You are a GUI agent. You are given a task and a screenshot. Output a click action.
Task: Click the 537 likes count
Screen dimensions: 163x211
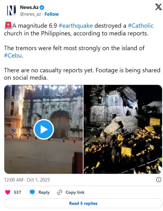point(17,192)
